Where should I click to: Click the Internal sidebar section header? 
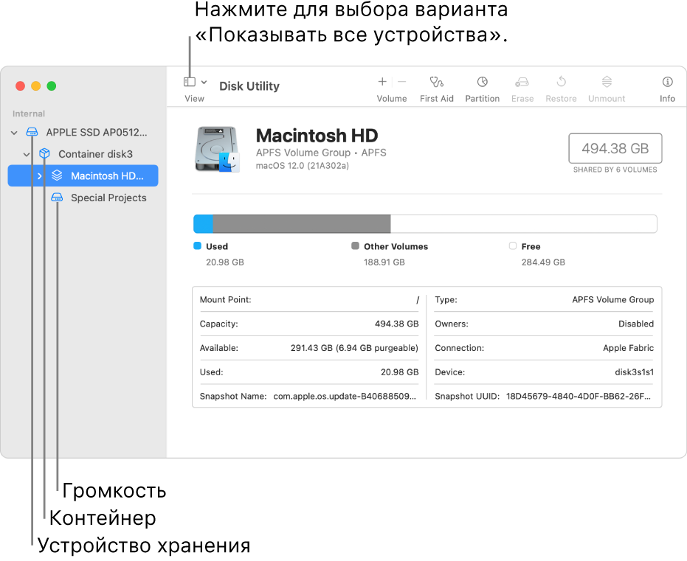(x=29, y=114)
